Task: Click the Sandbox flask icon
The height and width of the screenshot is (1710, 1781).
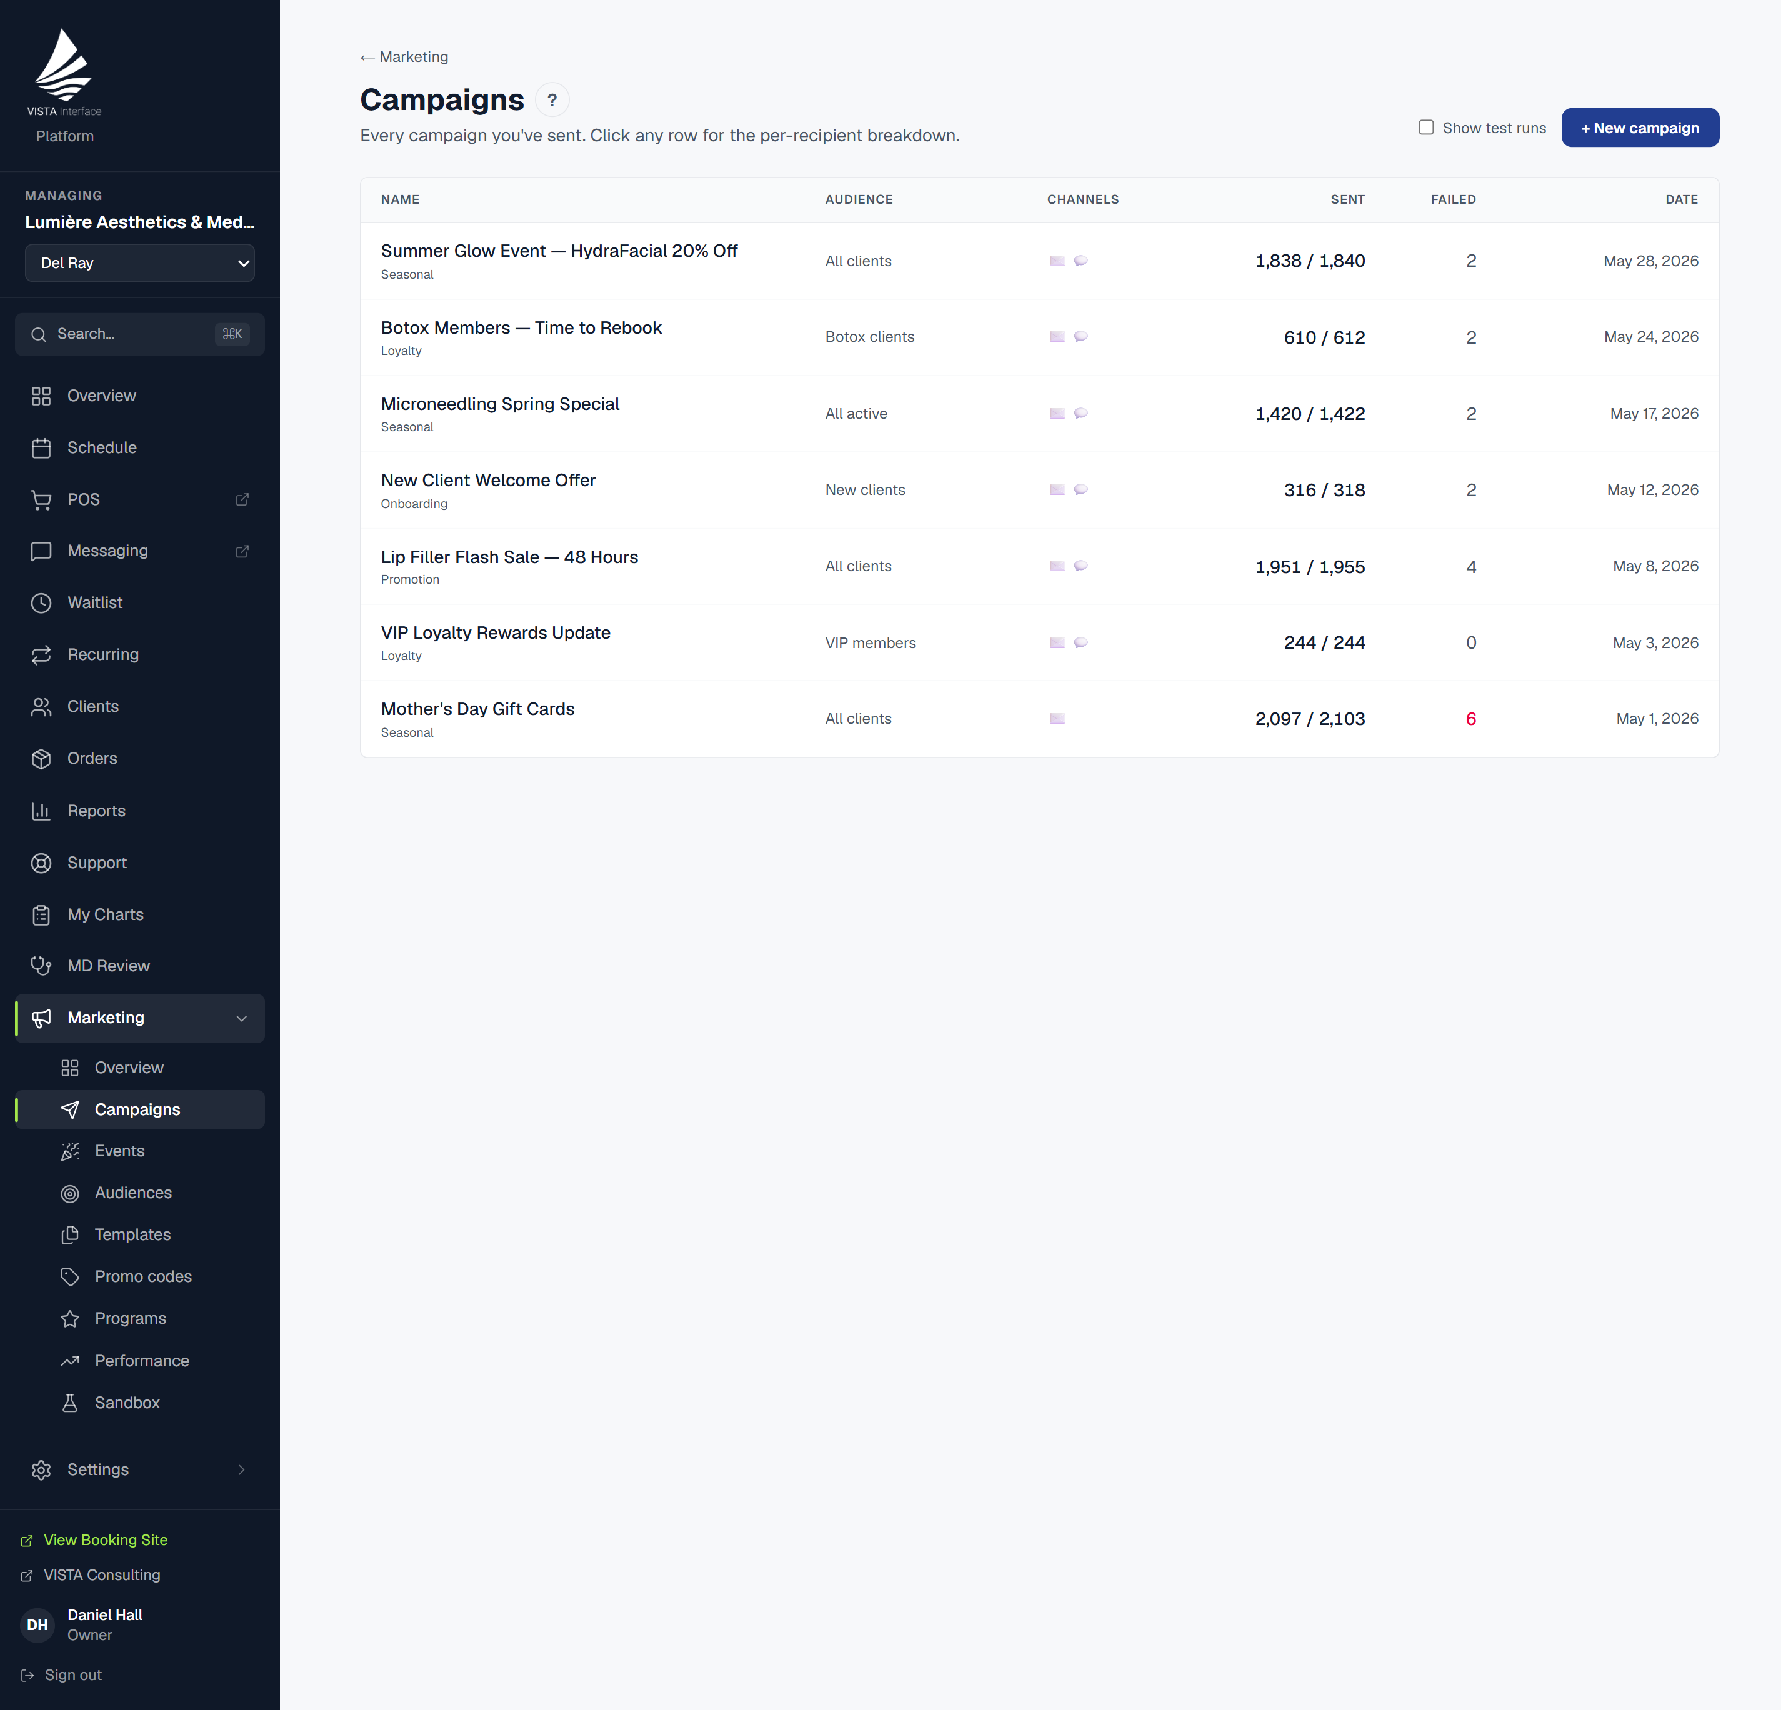Action: point(70,1403)
